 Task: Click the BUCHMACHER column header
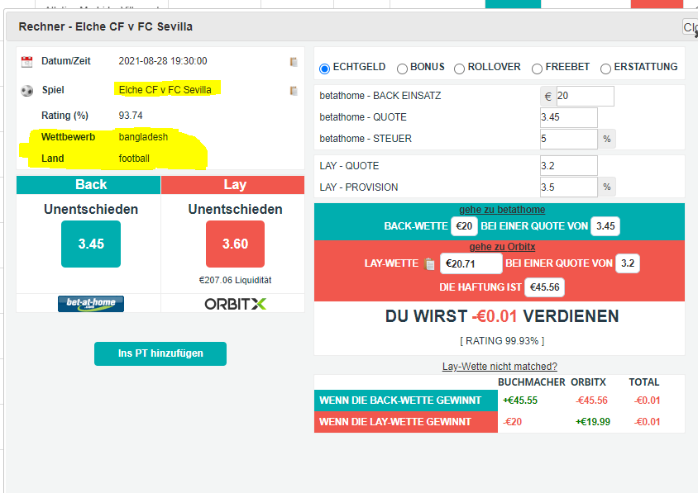532,382
